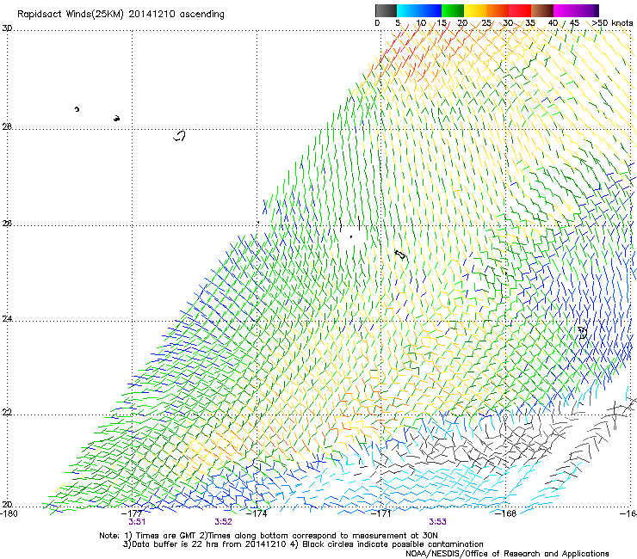Click the latitude label '22'

(7, 413)
